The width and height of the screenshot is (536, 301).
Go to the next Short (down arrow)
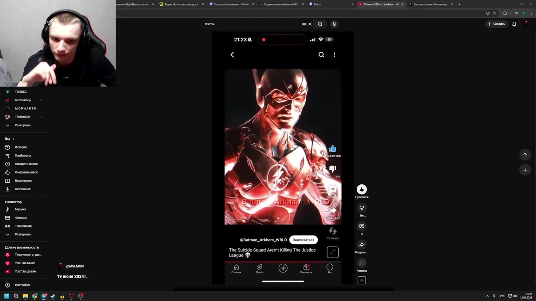click(525, 170)
